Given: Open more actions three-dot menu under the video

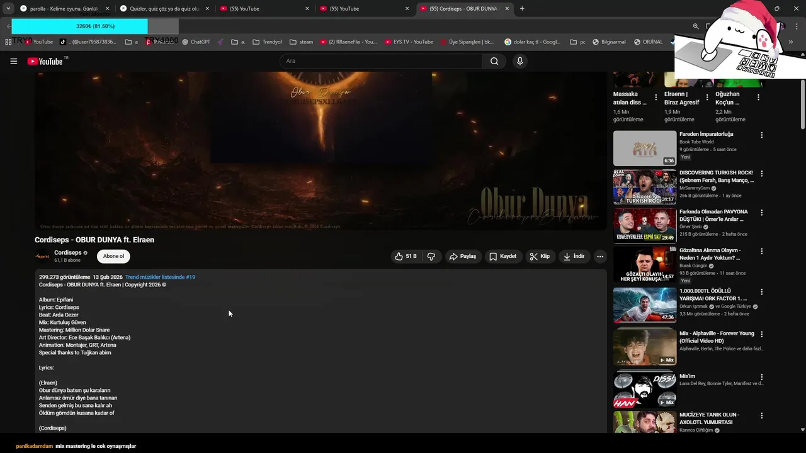Looking at the screenshot, I should (x=600, y=256).
